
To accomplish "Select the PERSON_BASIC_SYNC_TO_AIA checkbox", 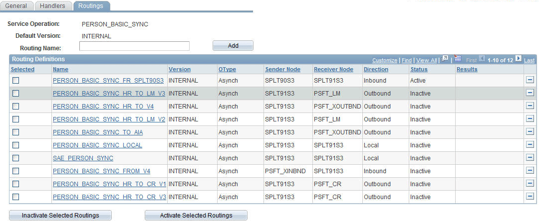I will [x=16, y=132].
